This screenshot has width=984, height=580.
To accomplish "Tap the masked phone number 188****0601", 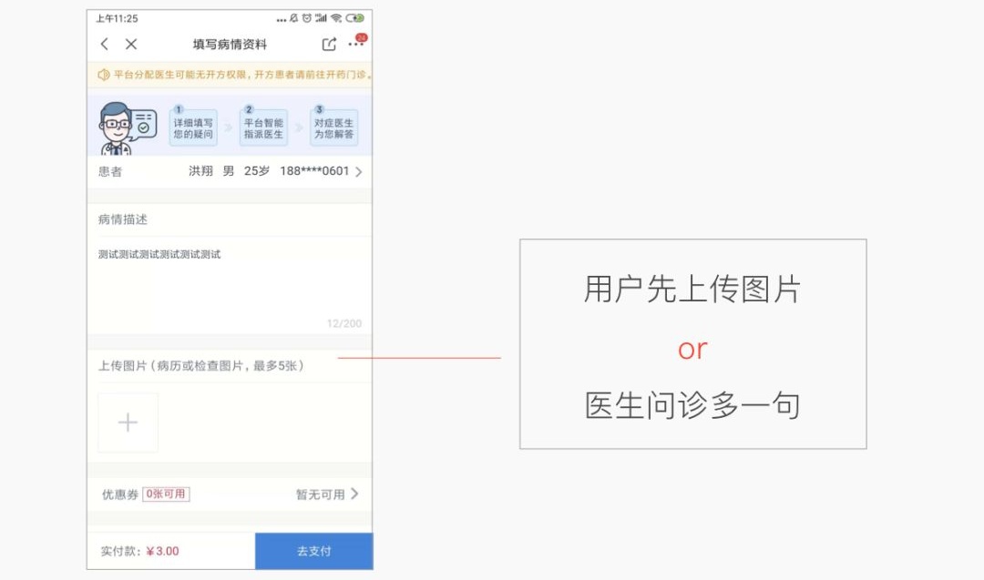I will tap(314, 170).
